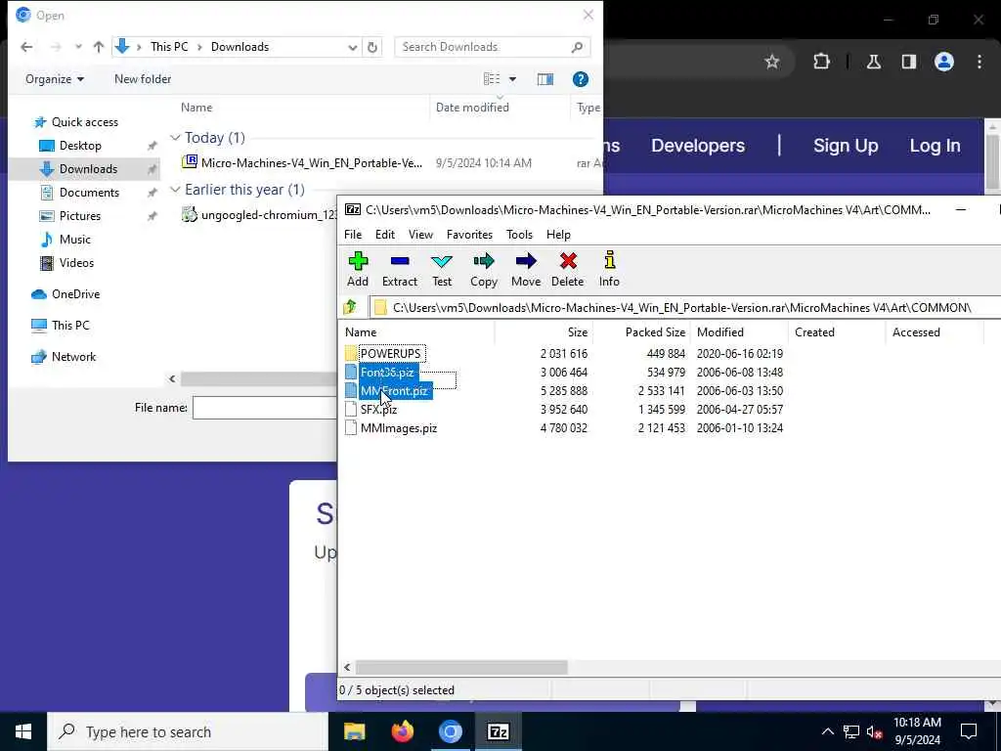The image size is (1001, 751).
Task: Click the 7-Zip path address field
Action: click(683, 308)
